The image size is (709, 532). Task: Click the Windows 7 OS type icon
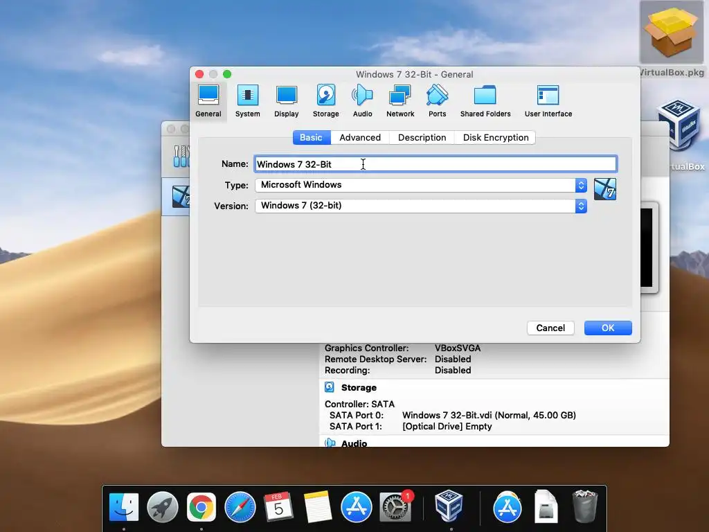point(605,189)
